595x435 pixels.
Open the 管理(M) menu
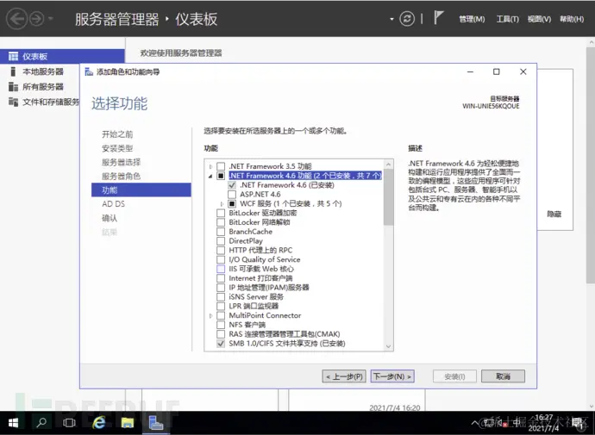tap(472, 19)
